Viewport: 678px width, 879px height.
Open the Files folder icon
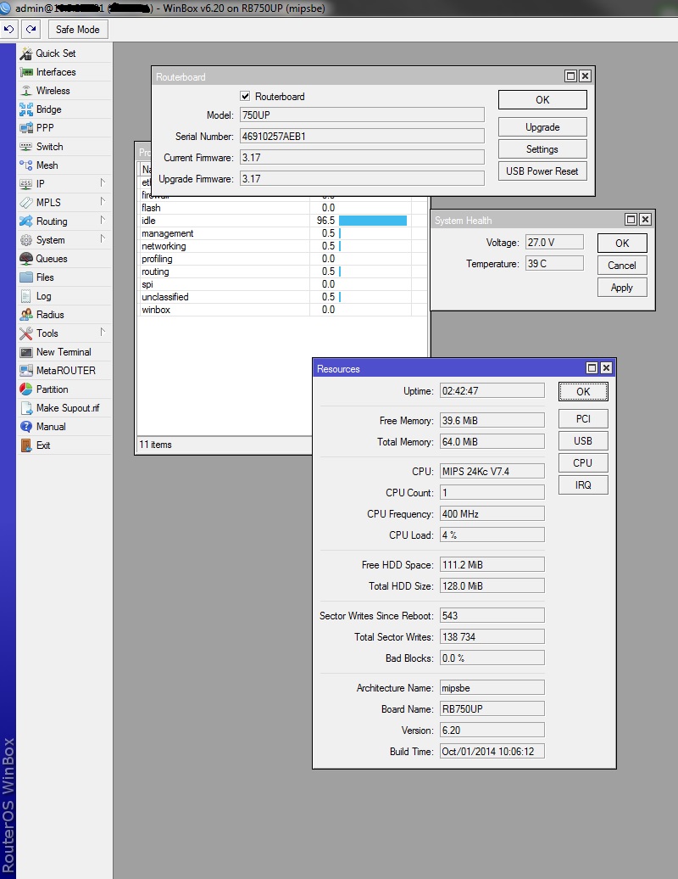pyautogui.click(x=26, y=277)
